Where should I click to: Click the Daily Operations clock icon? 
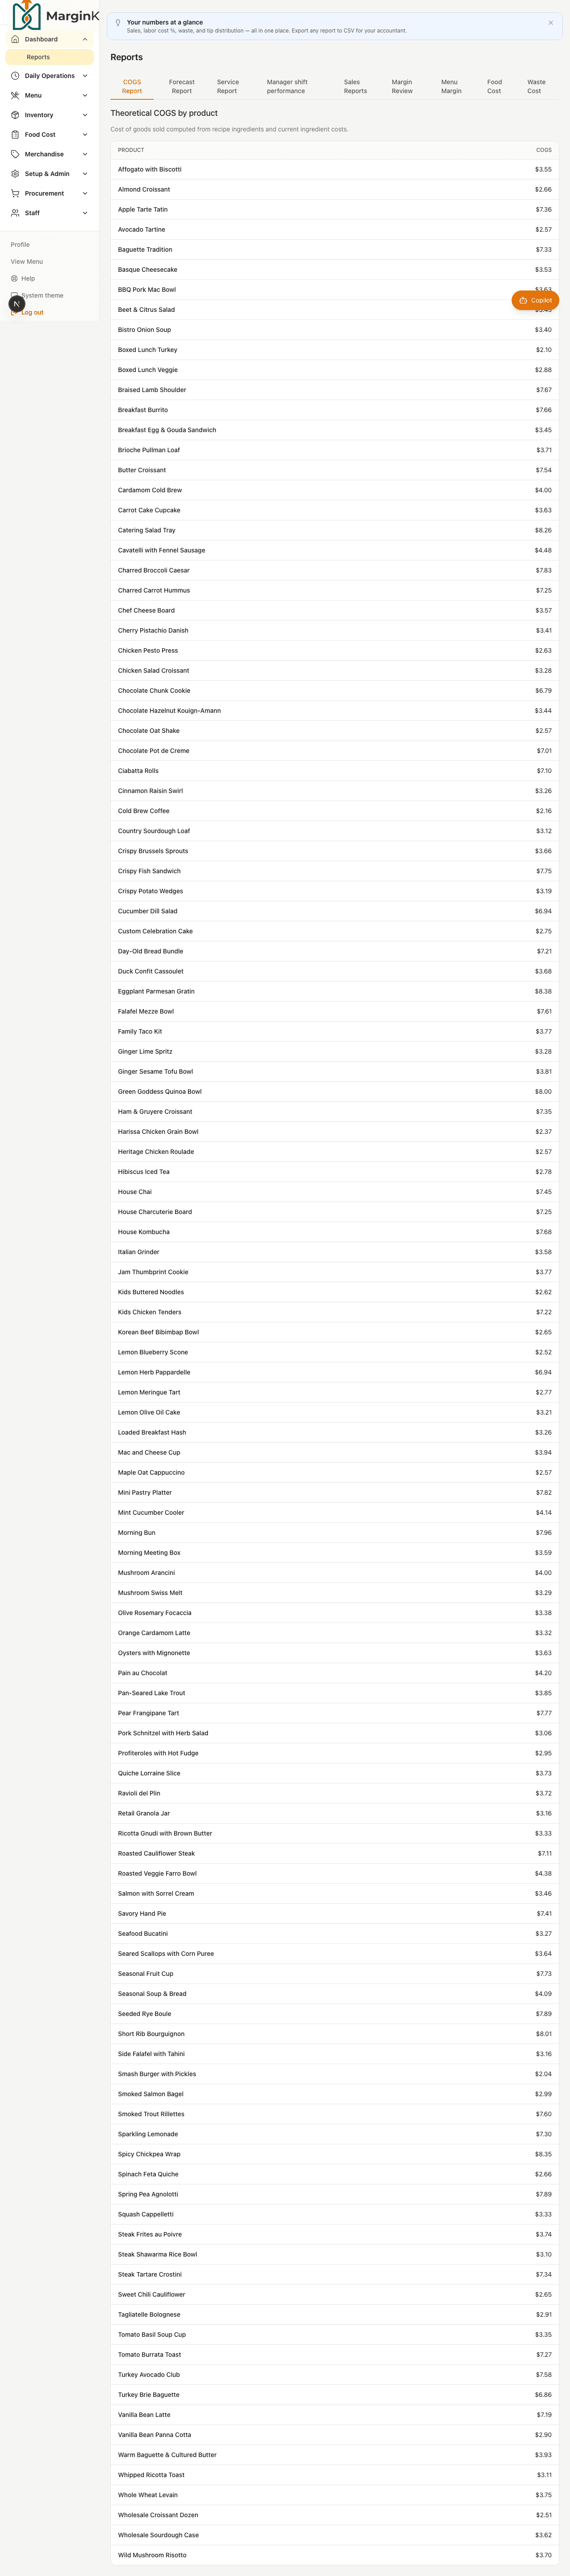15,76
